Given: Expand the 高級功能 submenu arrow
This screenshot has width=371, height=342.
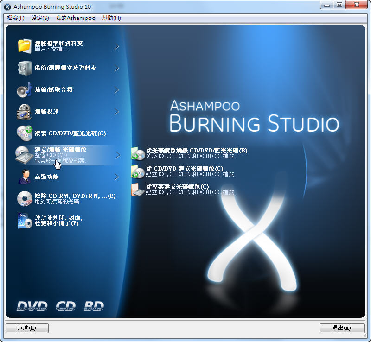Looking at the screenshot, I should pos(116,177).
